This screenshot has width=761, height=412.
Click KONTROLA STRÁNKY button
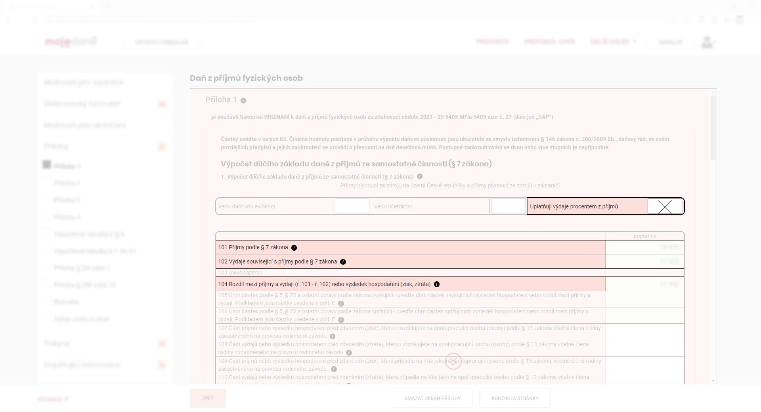coord(515,398)
